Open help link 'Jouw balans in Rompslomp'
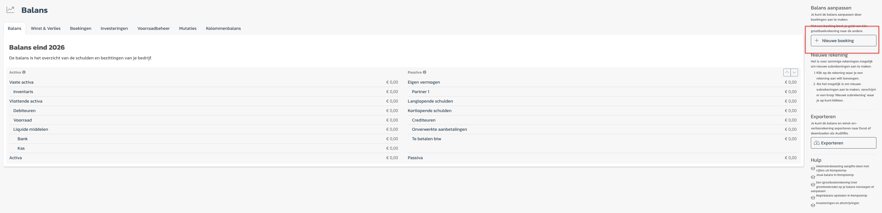Screen dimensions: 882x213 (x=834, y=175)
